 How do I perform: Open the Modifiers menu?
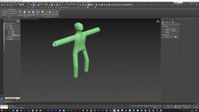pos(23,2)
